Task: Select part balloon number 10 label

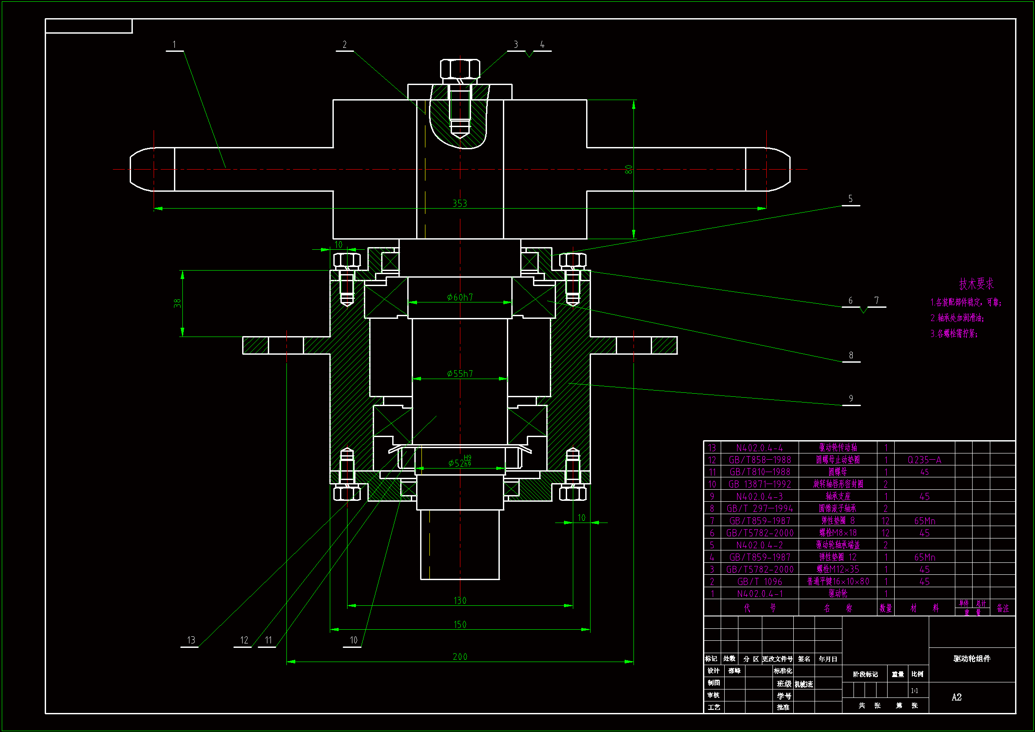Action: click(x=353, y=640)
